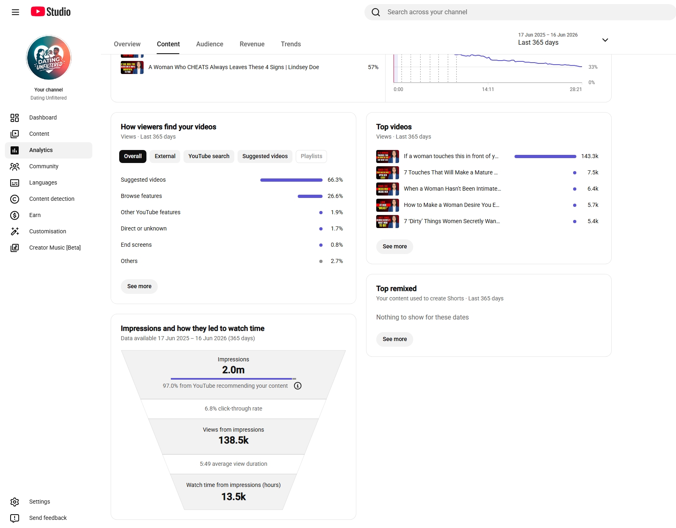Click See more under Top videos
Screen dimensions: 676x528
tap(395, 247)
